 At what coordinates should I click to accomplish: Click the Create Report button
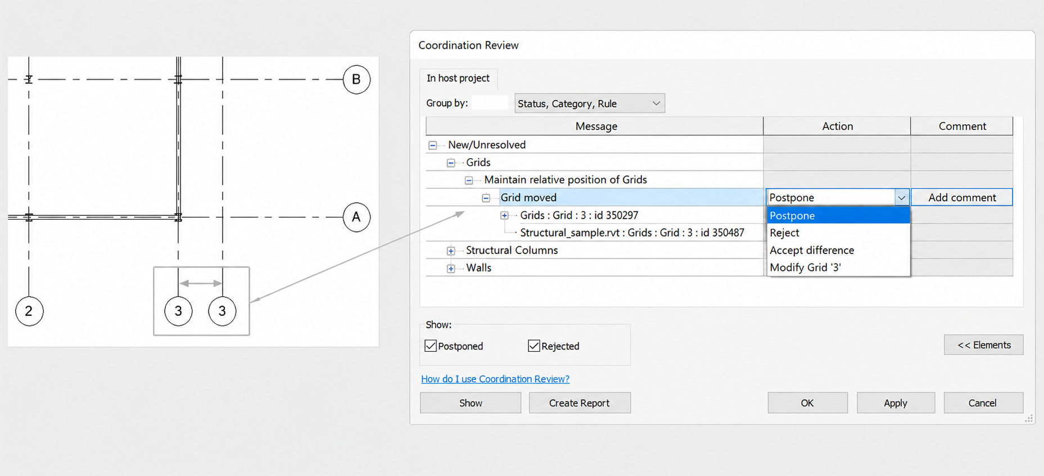click(x=580, y=403)
